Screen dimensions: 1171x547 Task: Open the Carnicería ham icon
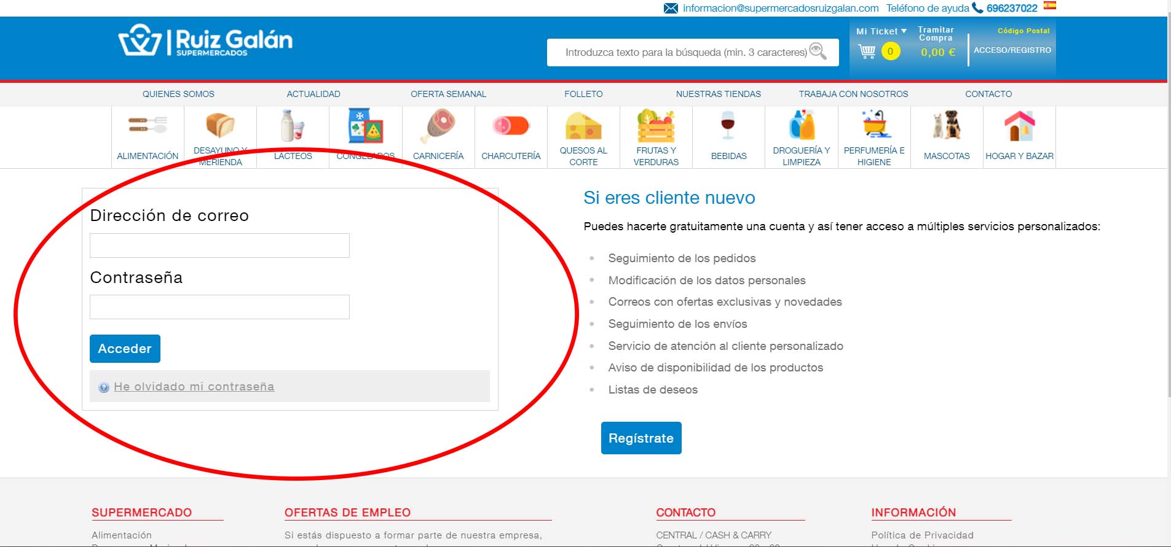(x=438, y=125)
